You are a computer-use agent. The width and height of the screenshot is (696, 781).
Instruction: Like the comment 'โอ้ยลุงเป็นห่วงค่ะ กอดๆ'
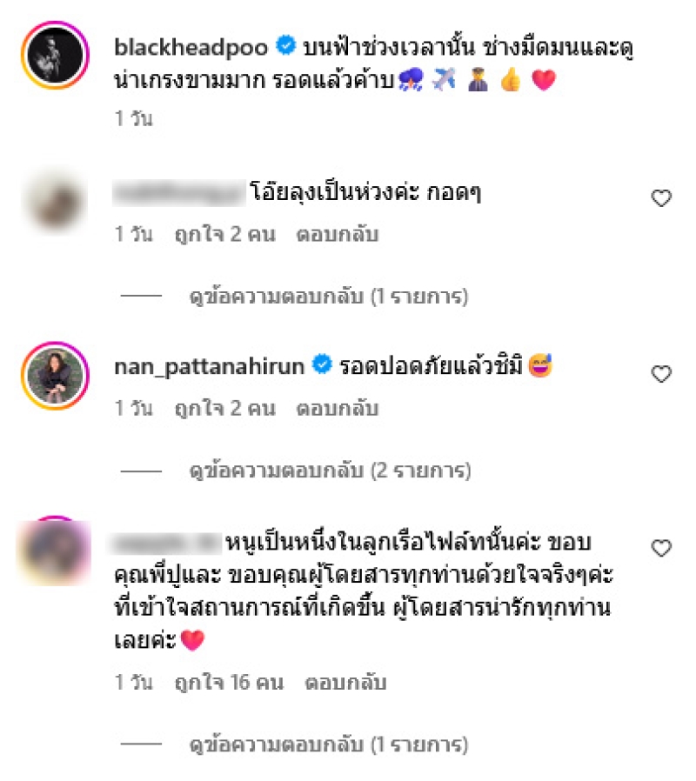661,197
